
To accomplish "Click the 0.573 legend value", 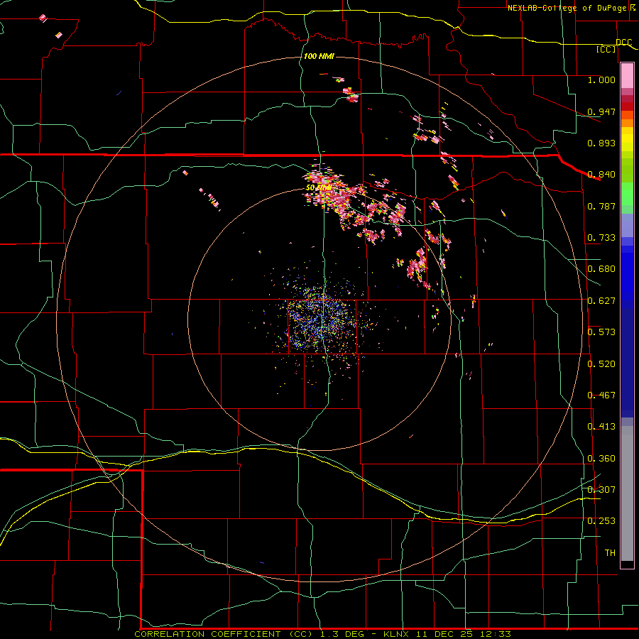I will pos(601,332).
